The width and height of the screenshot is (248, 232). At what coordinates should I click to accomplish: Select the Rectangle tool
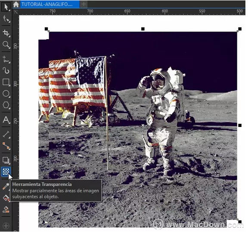tap(6, 82)
